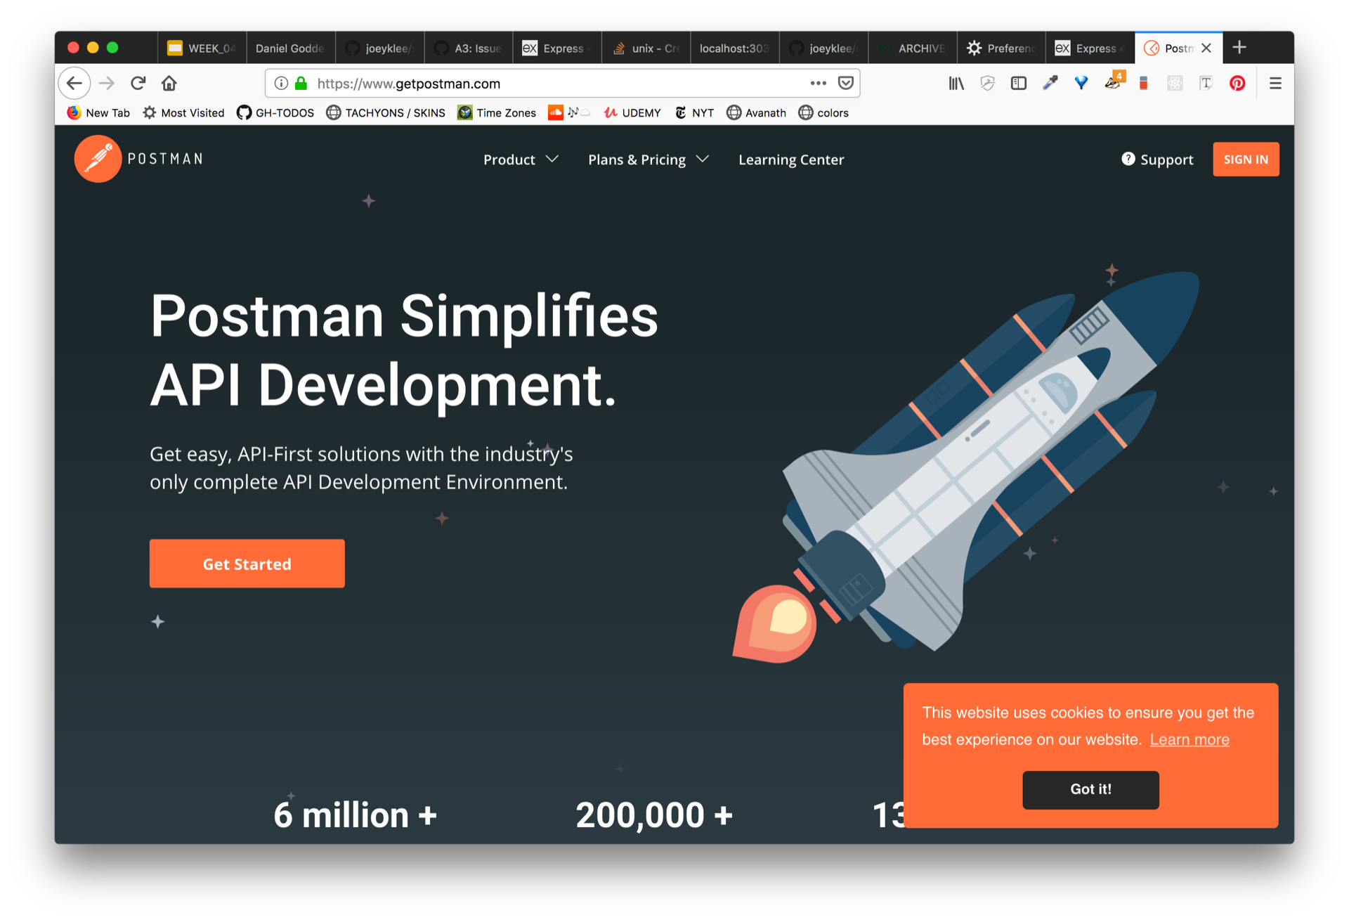The height and width of the screenshot is (922, 1349).
Task: Click the Pinterest save extension icon
Action: [1237, 84]
